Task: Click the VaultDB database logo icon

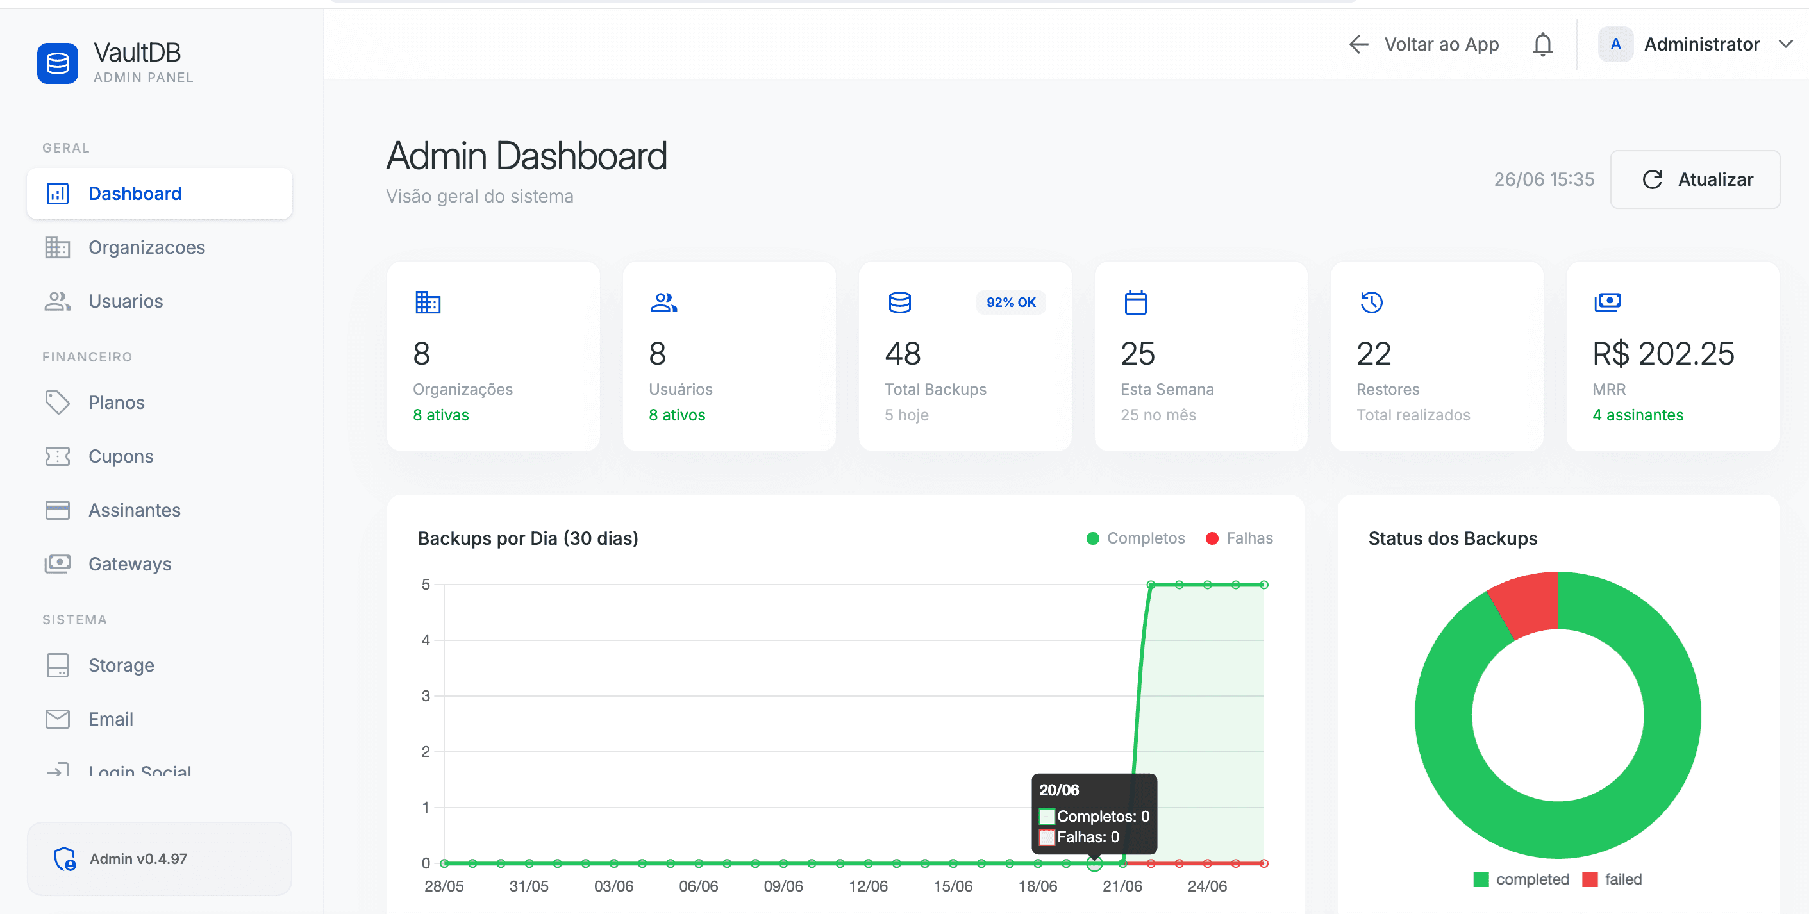Action: (58, 63)
